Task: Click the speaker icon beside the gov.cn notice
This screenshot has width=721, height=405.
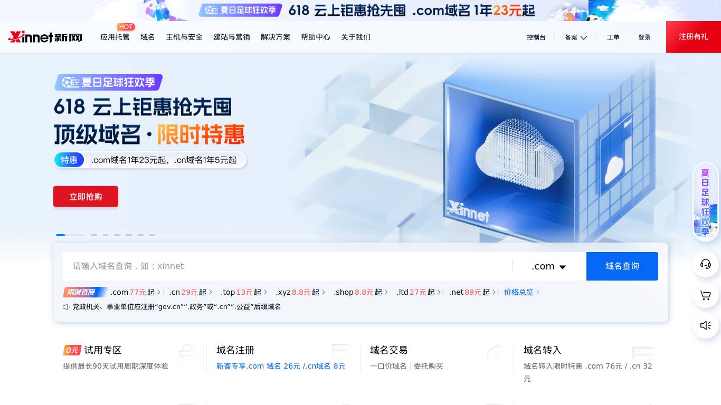Action: (66, 307)
